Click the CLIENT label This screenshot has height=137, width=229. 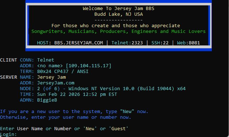pyautogui.click(x=9, y=60)
